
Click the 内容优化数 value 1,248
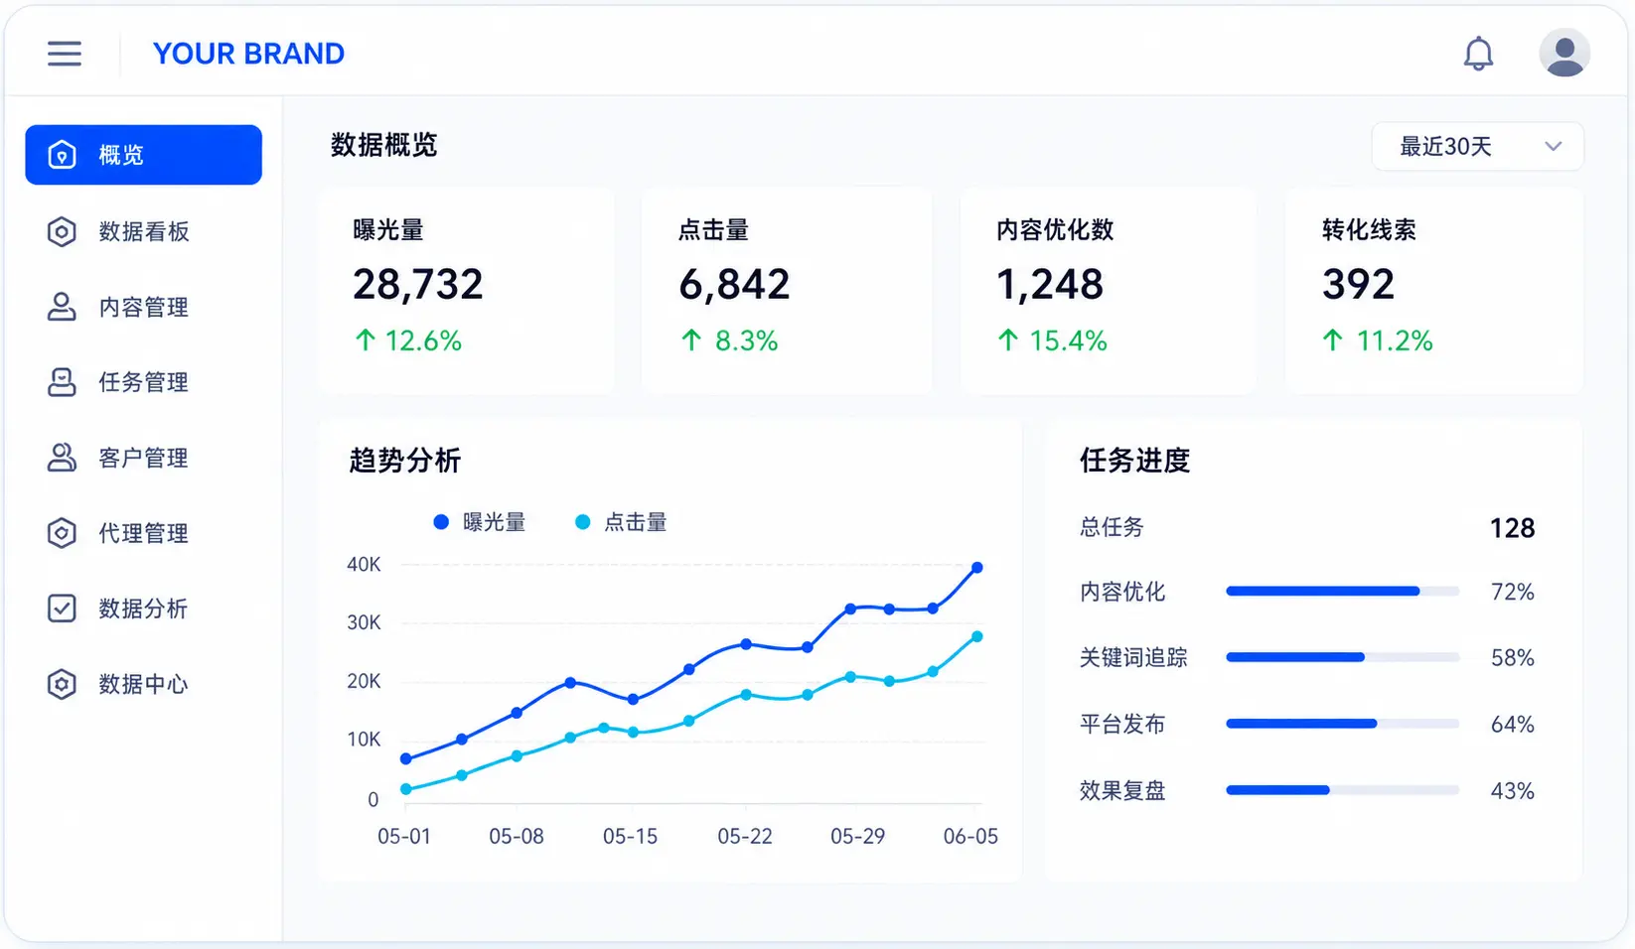coord(1050,285)
